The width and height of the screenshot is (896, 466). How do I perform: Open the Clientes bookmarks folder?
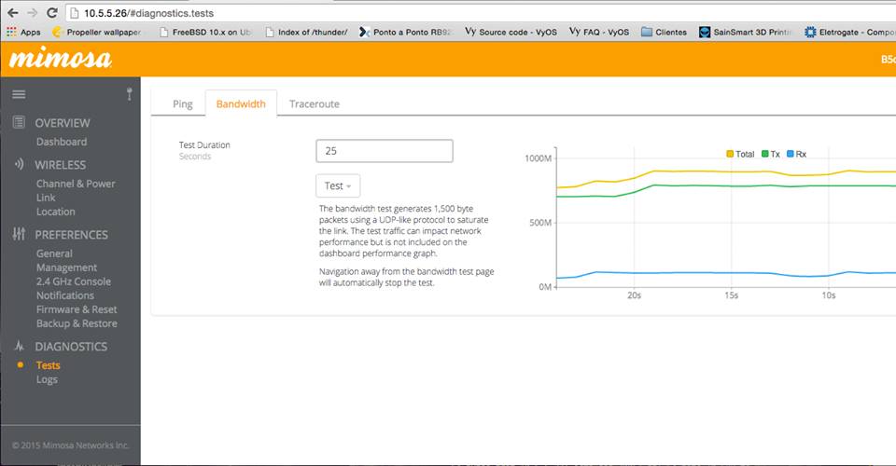point(664,32)
